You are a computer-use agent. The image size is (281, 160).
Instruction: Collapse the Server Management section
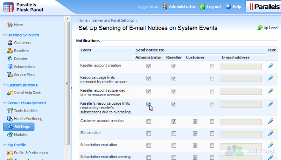coord(5,103)
